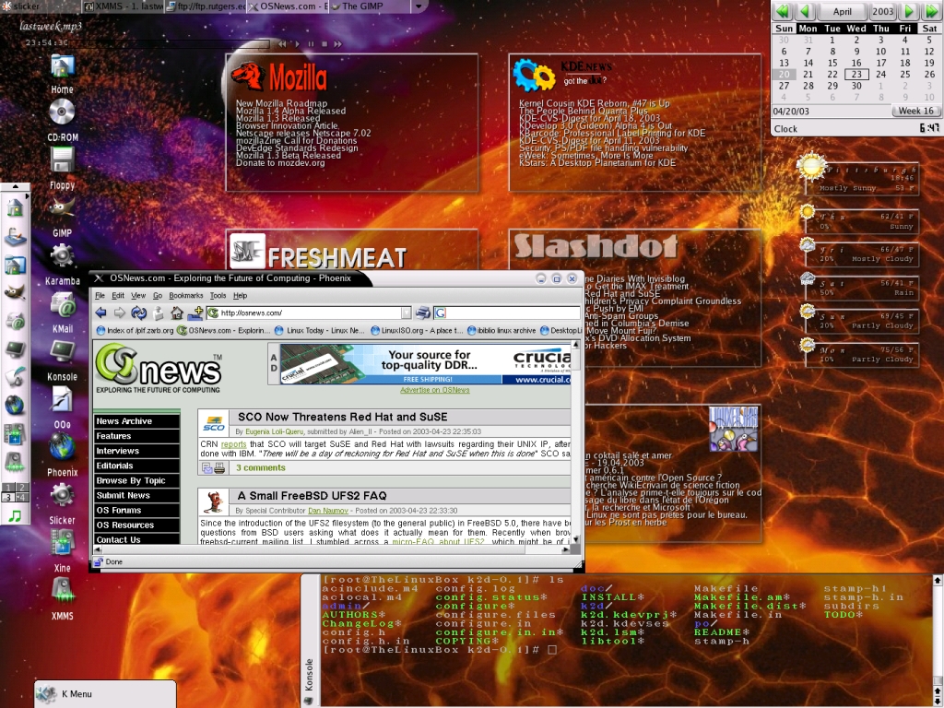
Task: Pause the lastweek.mp3 player widget
Action: tap(311, 44)
